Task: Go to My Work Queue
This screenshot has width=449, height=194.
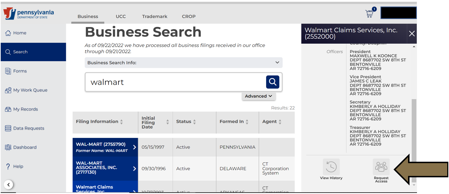Action: click(x=30, y=90)
